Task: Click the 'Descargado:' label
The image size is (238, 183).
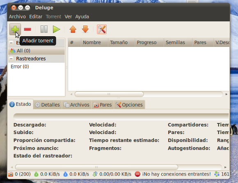Action: (30, 125)
